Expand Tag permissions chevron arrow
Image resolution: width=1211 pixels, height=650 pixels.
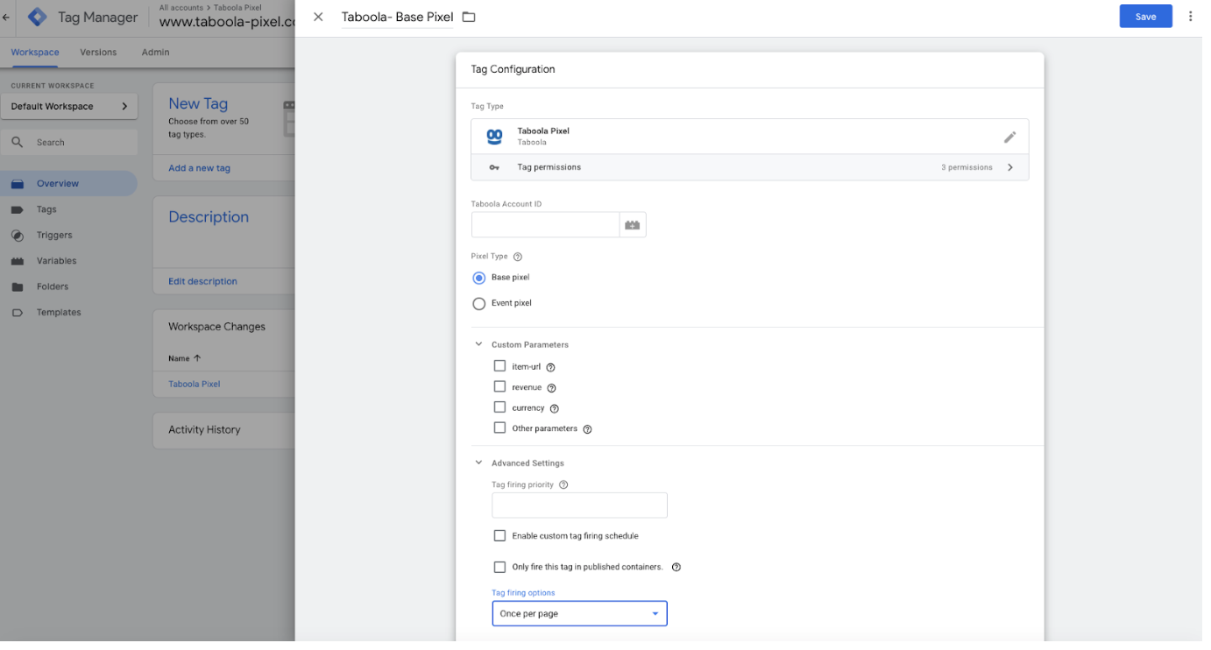(x=1010, y=167)
